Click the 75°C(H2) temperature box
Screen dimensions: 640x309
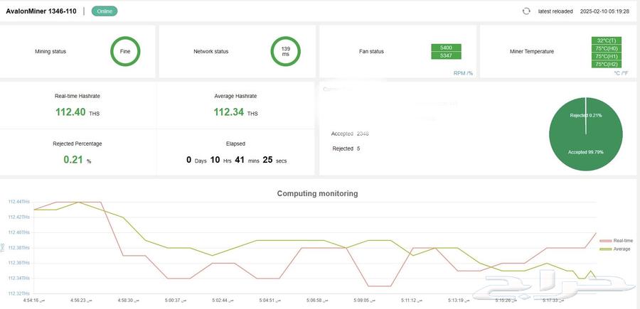coord(606,64)
